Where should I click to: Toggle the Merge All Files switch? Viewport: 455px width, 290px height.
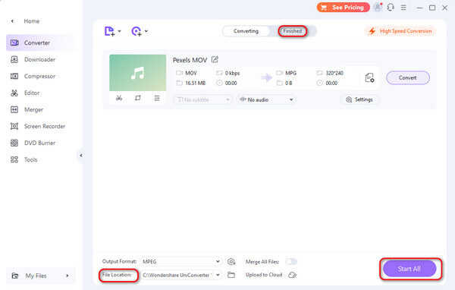tap(291, 261)
